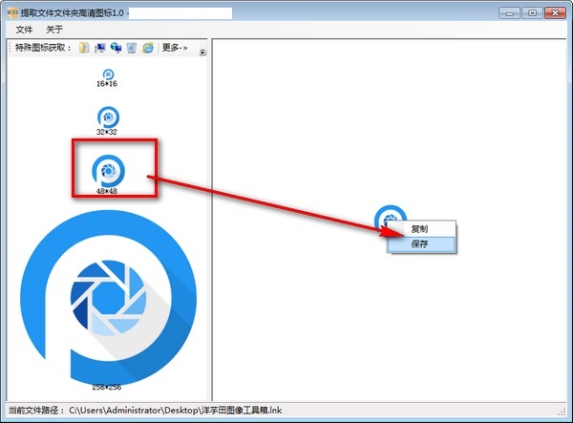
Task: Open the 关于 menu
Action: tap(54, 30)
